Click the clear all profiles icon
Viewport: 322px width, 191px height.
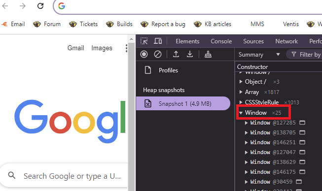pyautogui.click(x=158, y=54)
